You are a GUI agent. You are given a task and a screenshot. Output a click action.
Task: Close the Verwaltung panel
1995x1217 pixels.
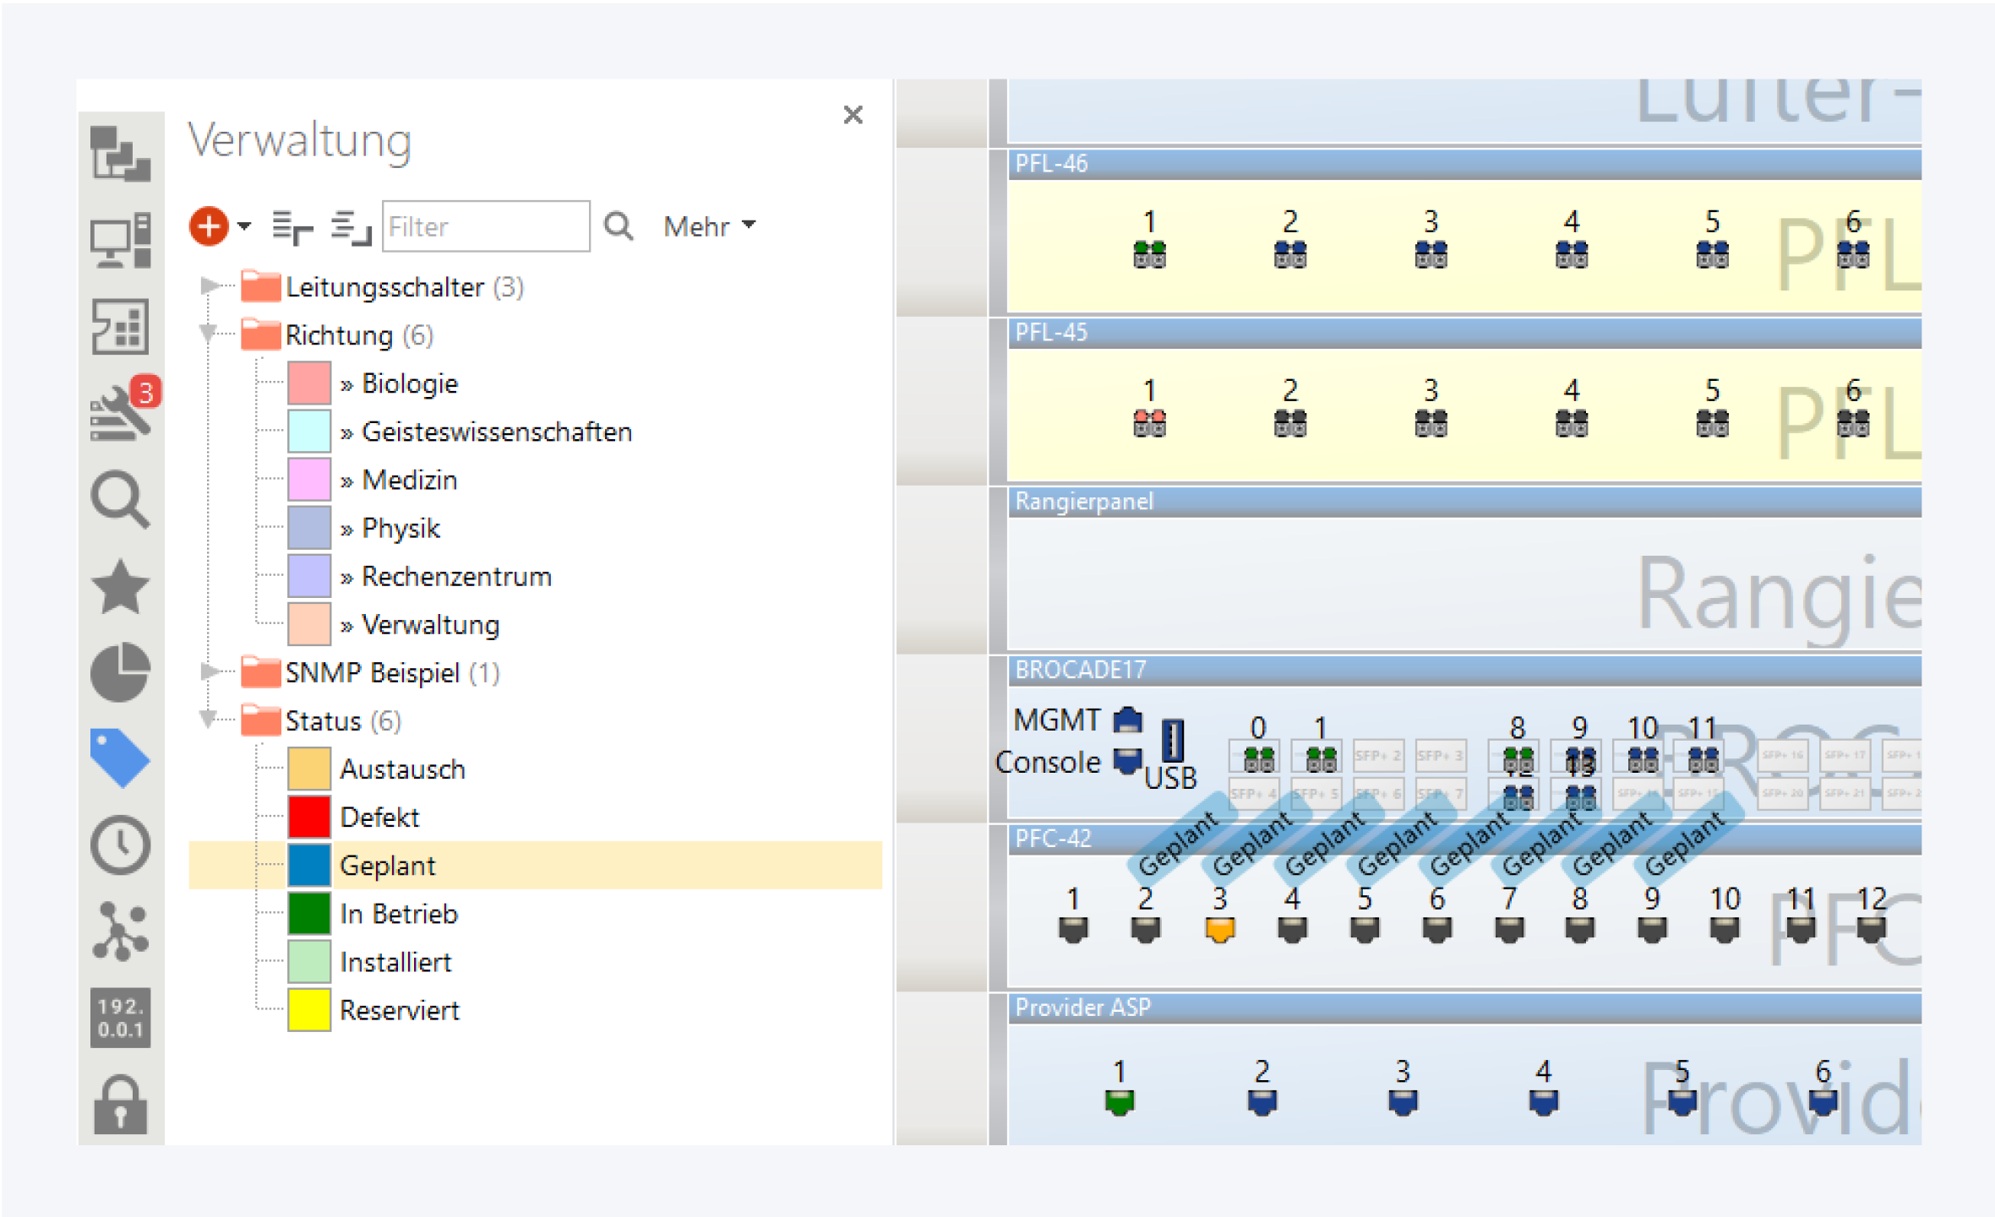(853, 115)
